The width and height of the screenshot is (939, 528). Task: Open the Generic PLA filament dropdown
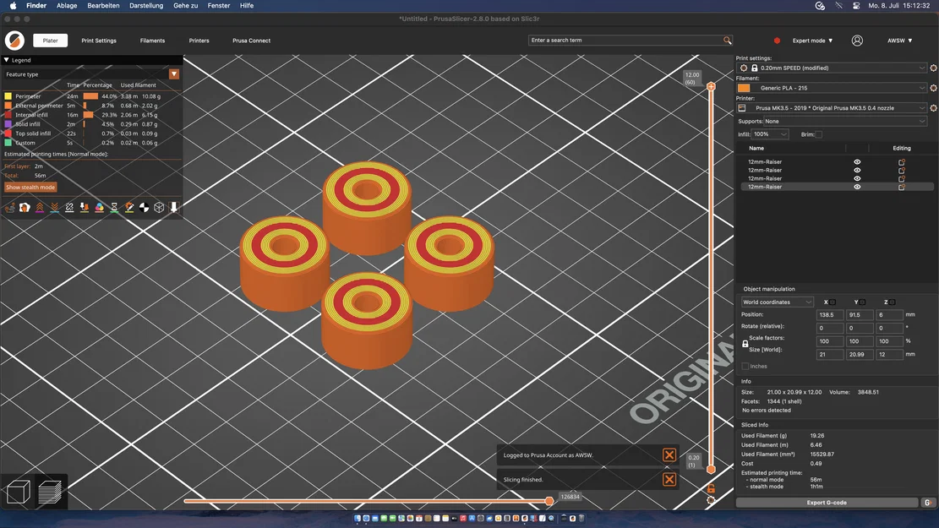point(833,88)
